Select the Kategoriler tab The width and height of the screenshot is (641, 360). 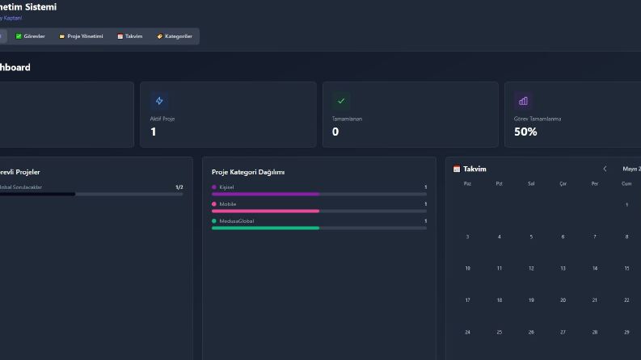point(175,36)
